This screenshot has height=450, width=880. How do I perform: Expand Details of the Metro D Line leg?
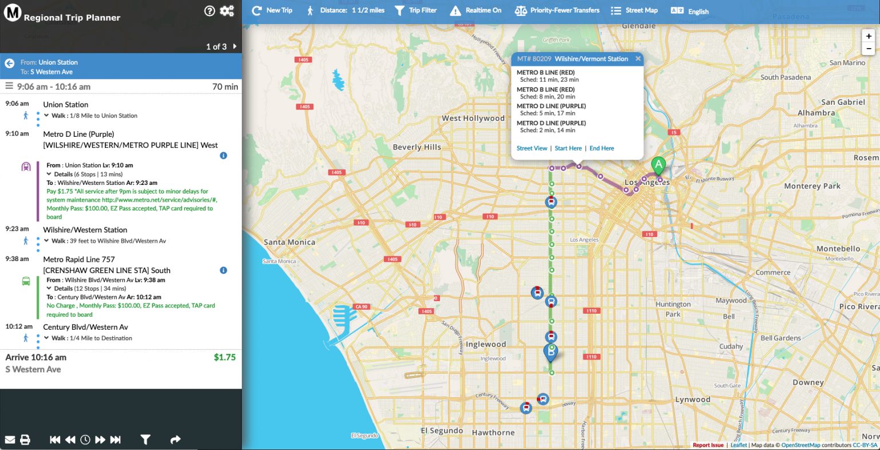pyautogui.click(x=50, y=174)
